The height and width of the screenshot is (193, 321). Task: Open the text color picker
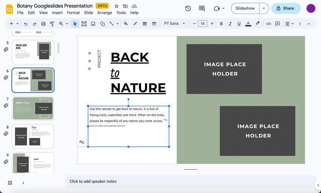[x=248, y=24]
